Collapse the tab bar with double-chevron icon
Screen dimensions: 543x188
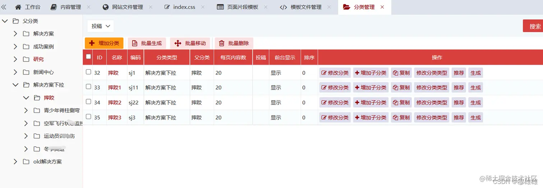pos(4,7)
